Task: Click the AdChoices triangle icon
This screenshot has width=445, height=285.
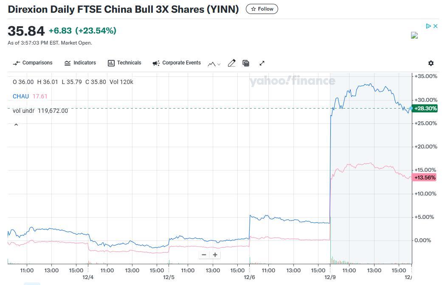Action: [428, 26]
